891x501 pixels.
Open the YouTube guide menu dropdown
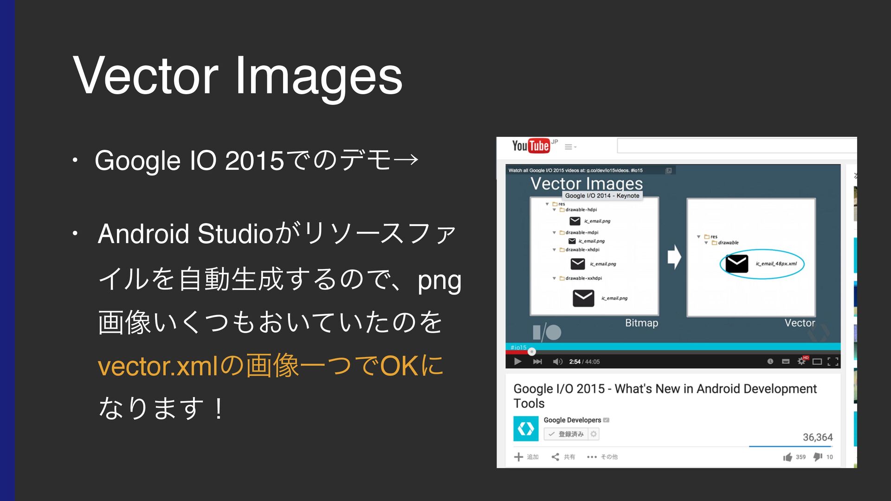570,147
